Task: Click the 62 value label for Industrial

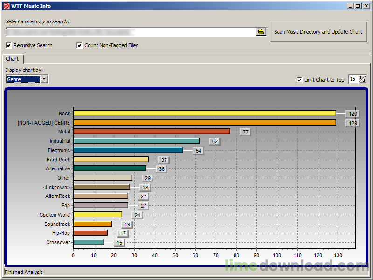Action: [x=215, y=141]
